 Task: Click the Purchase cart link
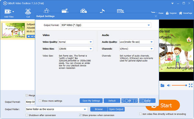pos(157,13)
